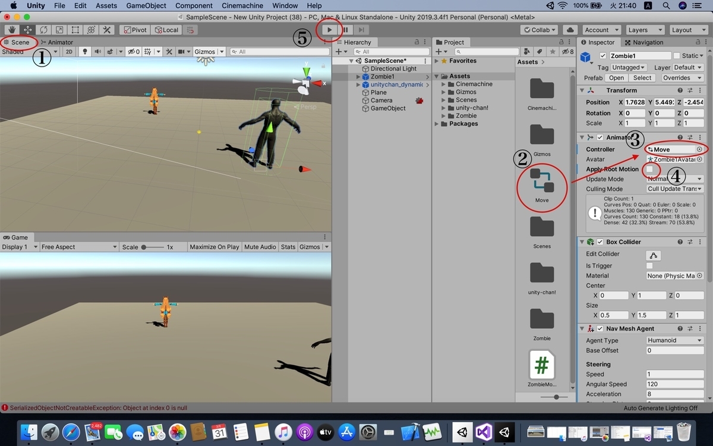The image size is (713, 446).
Task: Toggle Pivot handle position
Action: coord(134,30)
